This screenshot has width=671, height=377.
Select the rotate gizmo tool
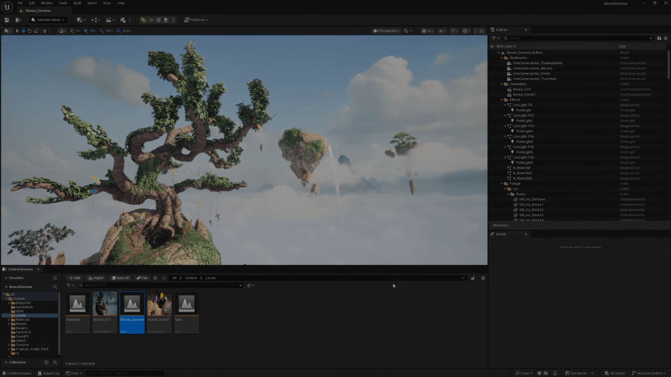click(30, 31)
